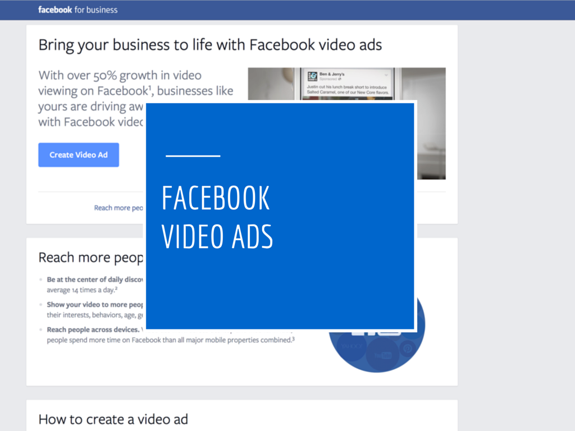Screen dimensions: 575x431
Task: Click the text 'average 14 times a day.'
Action: click(x=82, y=290)
